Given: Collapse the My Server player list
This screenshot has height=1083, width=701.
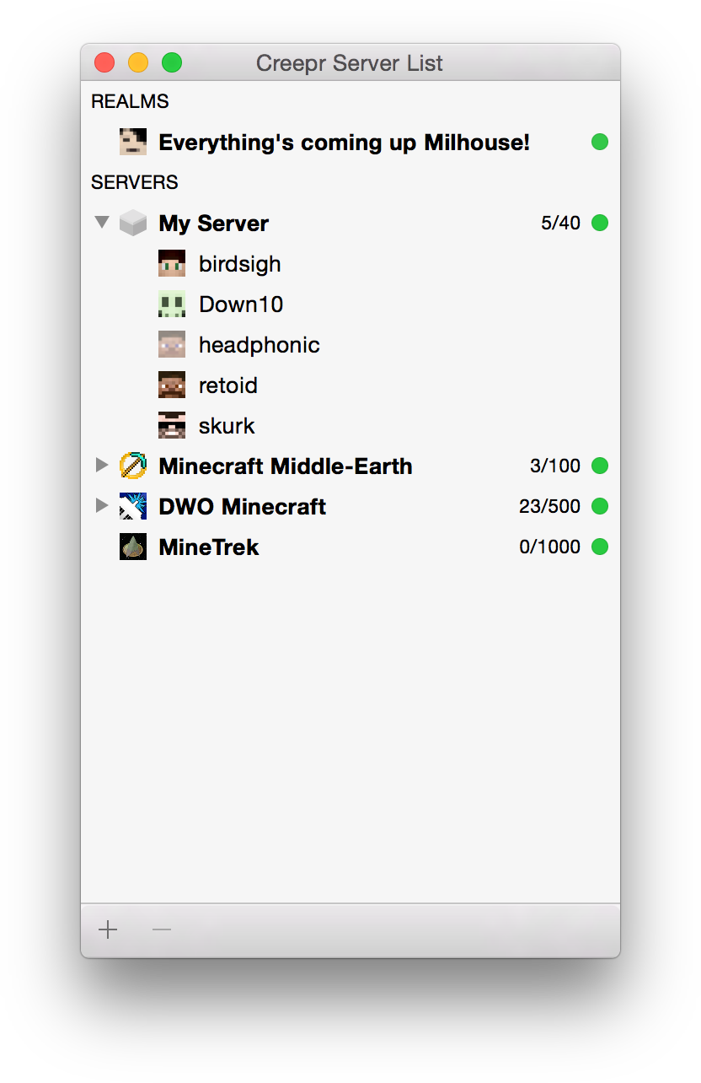Looking at the screenshot, I should [102, 223].
